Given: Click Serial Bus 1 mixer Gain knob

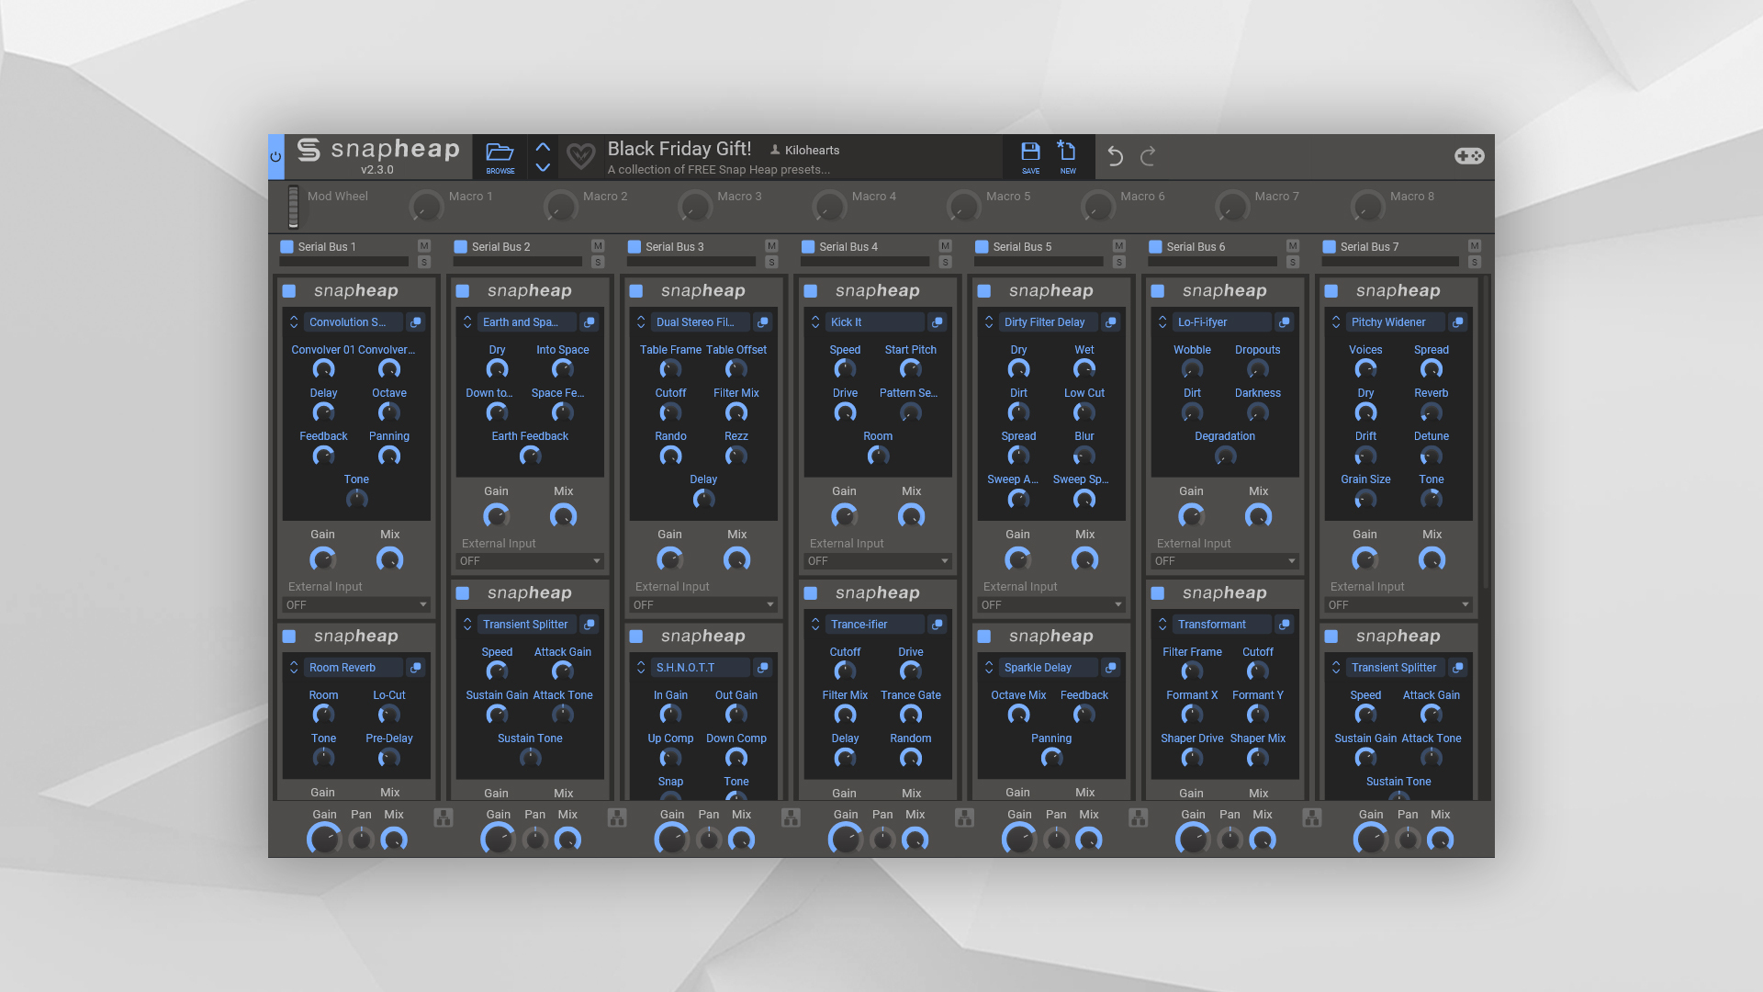Looking at the screenshot, I should [x=324, y=840].
